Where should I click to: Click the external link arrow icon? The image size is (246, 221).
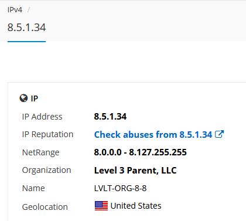click(x=219, y=134)
